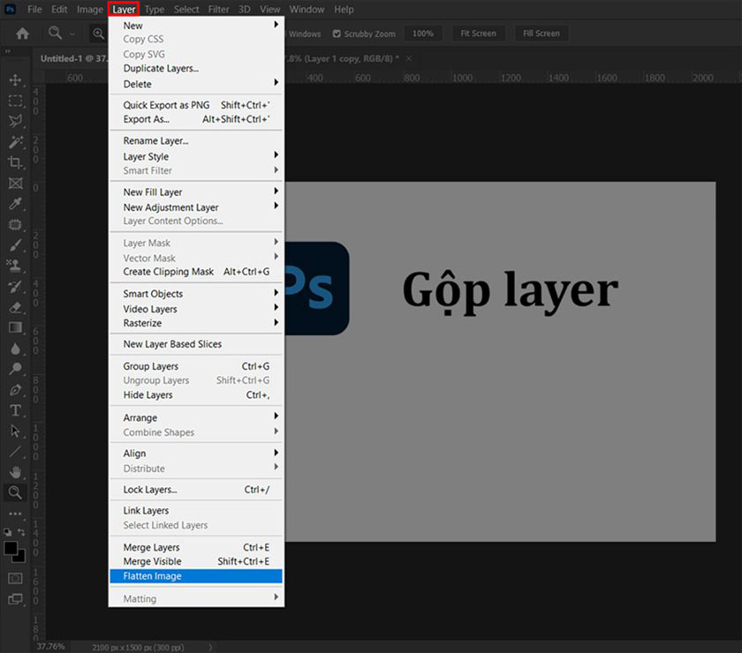Choose Lock Layers menu item
Screen dimensions: 742x653
196,490
